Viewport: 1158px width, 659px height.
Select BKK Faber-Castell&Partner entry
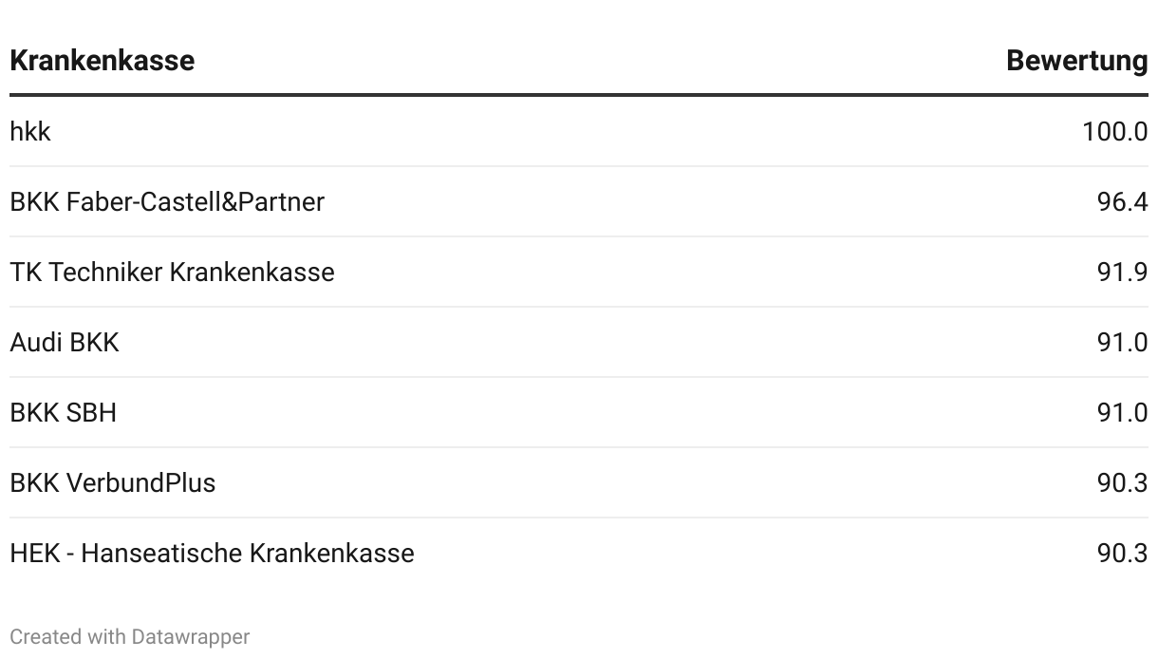(167, 202)
